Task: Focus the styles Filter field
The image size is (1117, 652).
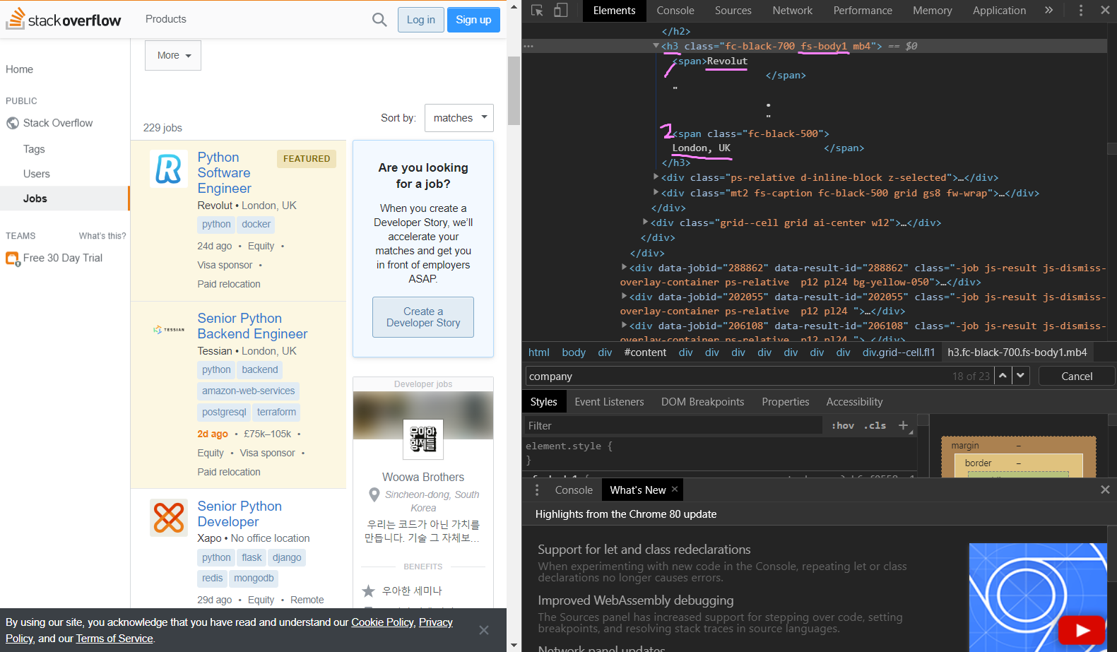Action: (673, 425)
